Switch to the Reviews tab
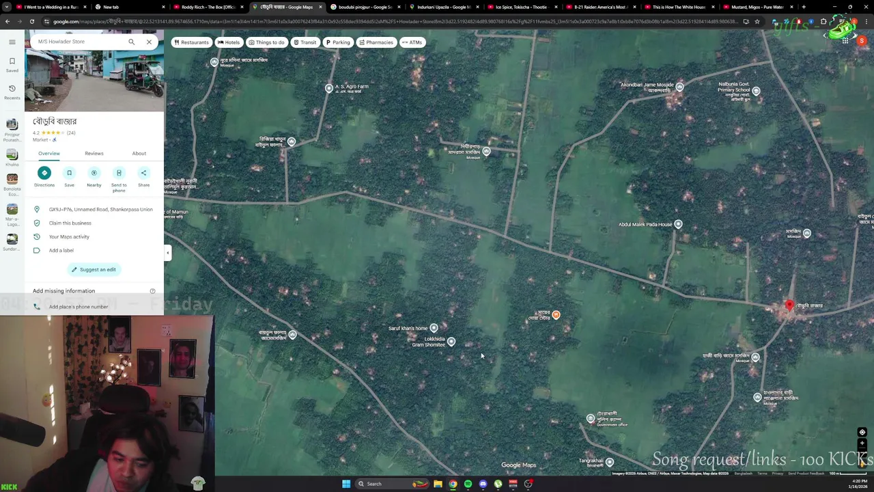This screenshot has height=492, width=874. pyautogui.click(x=94, y=153)
